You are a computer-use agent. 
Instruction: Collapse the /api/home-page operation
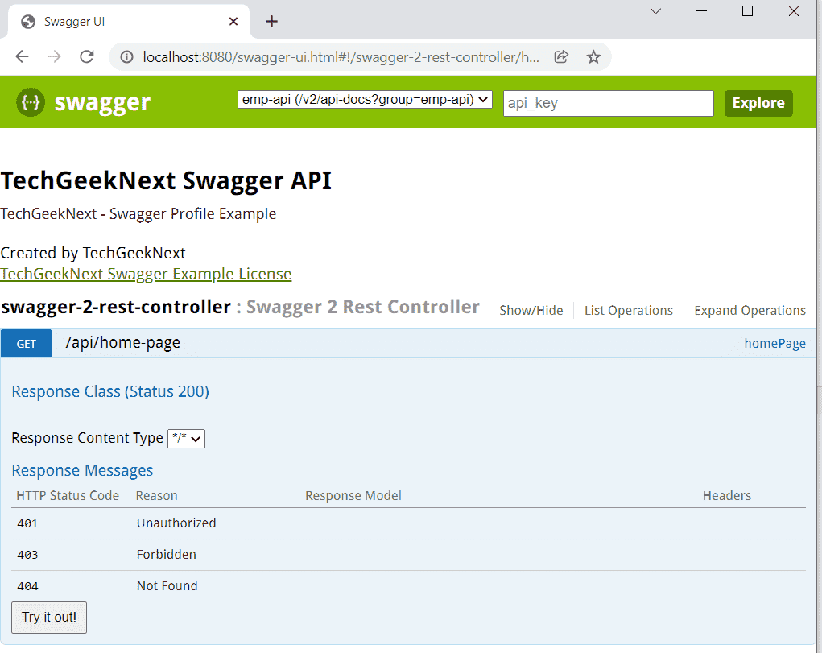[122, 342]
